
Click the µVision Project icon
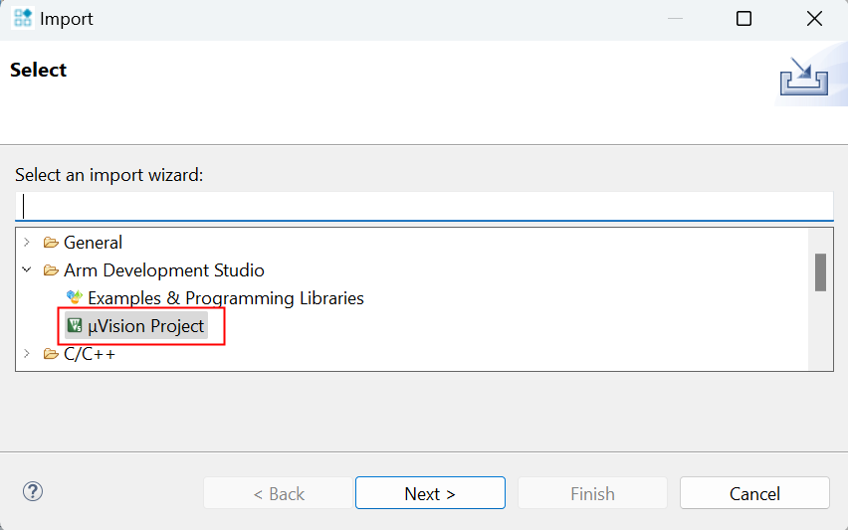tap(75, 326)
